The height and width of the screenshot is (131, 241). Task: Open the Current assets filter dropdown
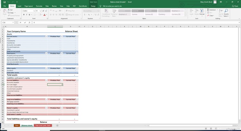[46, 36]
